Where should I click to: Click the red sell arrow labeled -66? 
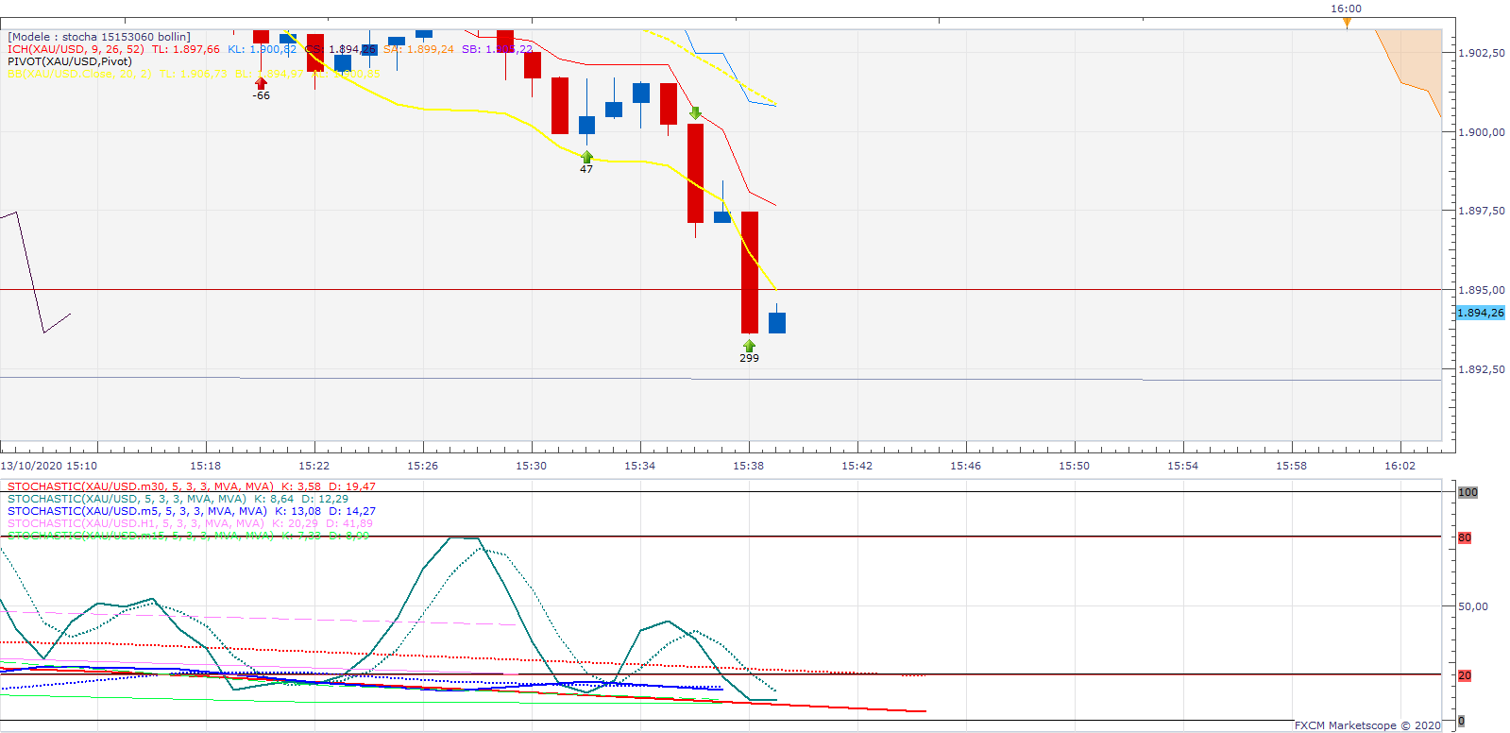(262, 83)
